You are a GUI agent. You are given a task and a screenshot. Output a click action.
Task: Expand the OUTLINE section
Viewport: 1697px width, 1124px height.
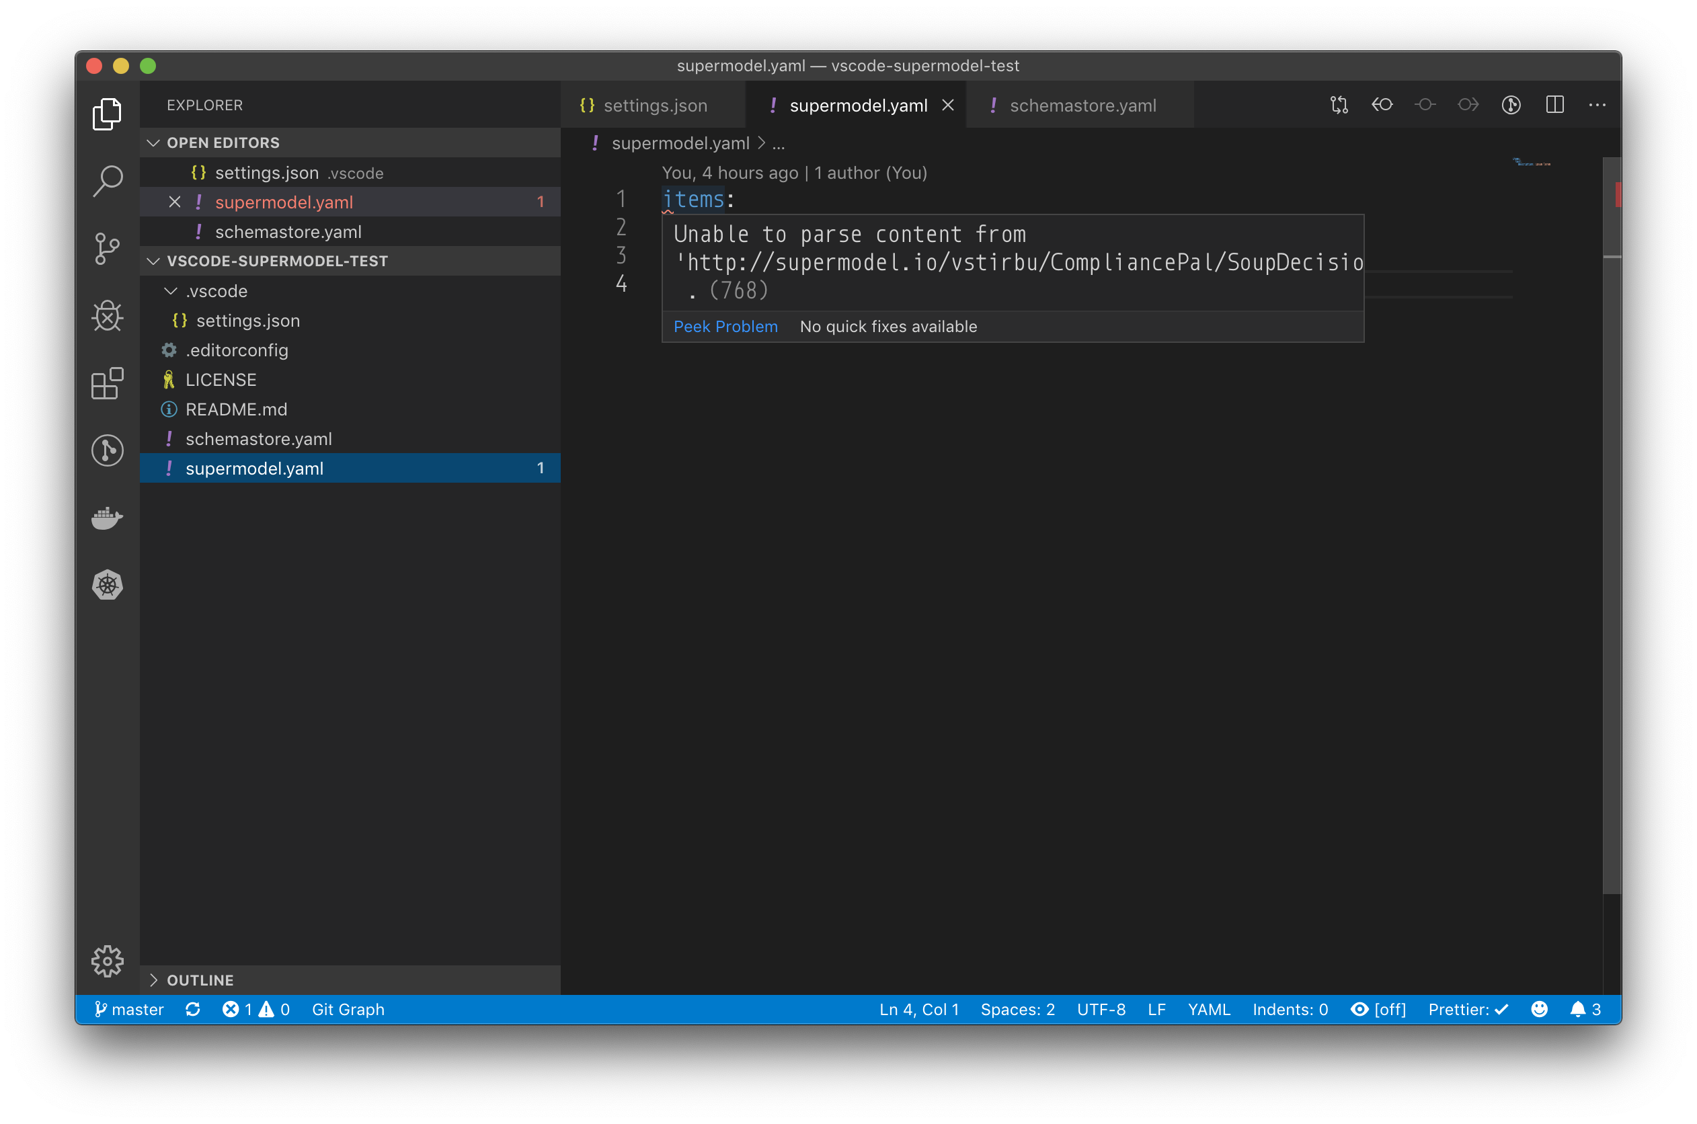(155, 980)
